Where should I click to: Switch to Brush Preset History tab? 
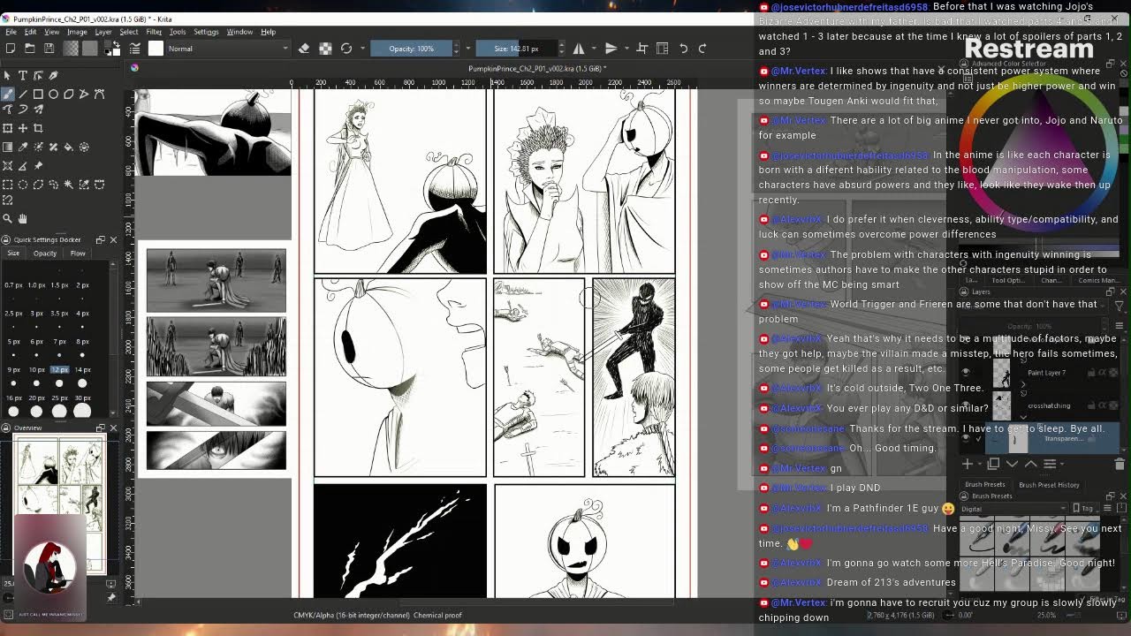1049,485
